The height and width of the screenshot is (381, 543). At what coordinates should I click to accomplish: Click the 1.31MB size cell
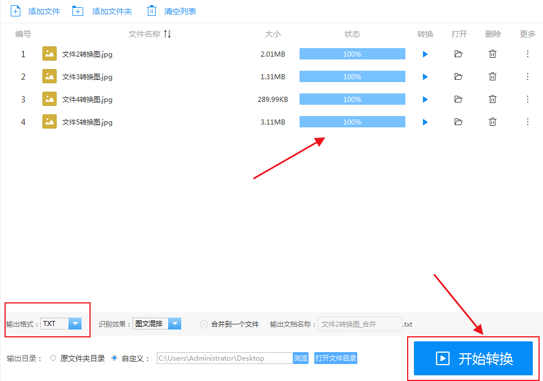[x=273, y=77]
